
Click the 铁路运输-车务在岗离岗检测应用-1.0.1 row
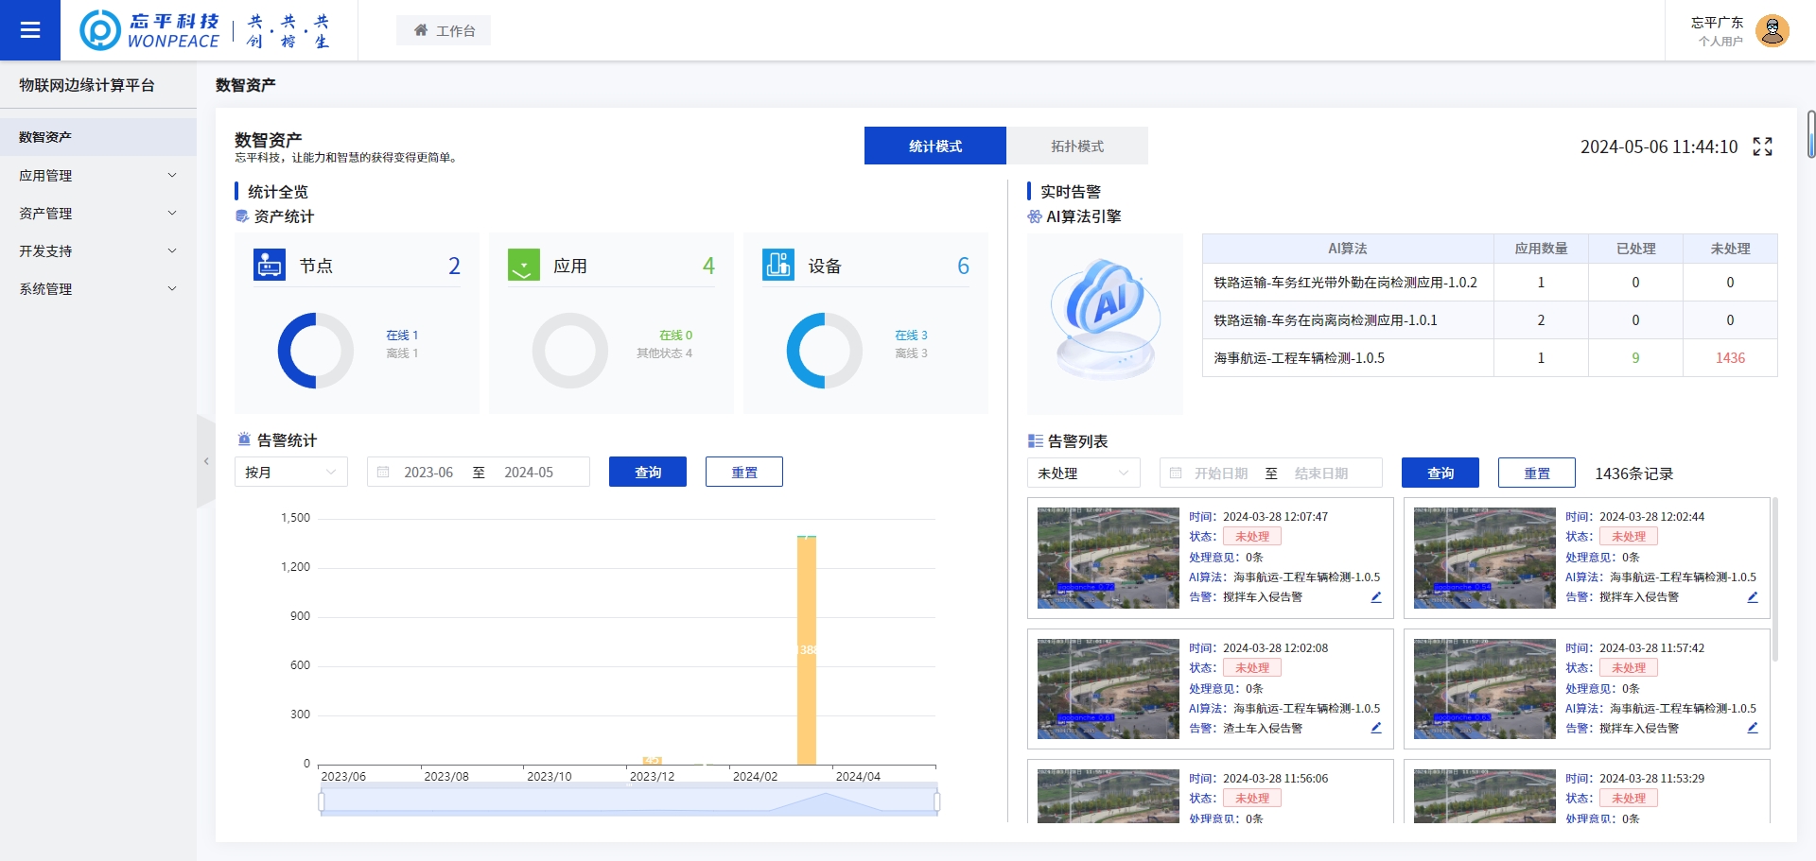click(1490, 319)
